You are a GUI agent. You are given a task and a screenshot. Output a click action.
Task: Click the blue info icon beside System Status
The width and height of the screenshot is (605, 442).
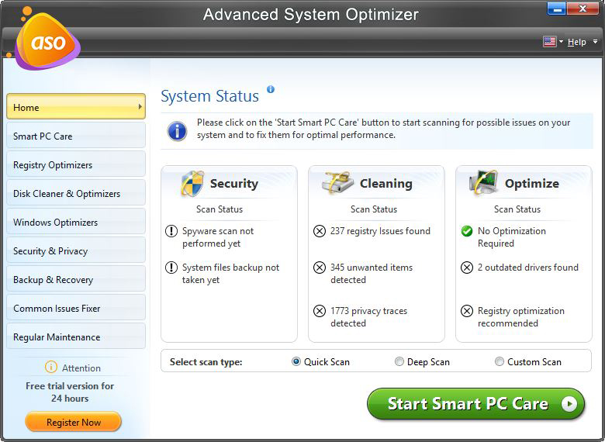tap(271, 89)
